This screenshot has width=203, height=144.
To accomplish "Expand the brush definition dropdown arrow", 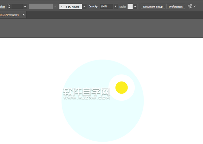I will (84, 6).
